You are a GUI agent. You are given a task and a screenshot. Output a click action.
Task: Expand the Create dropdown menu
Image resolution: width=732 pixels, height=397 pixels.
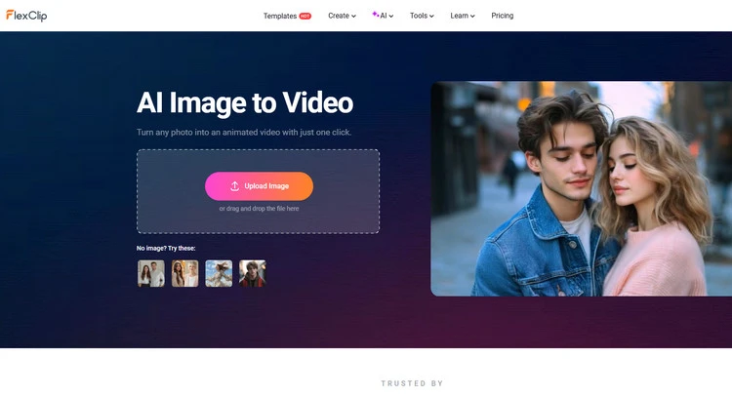tap(342, 16)
